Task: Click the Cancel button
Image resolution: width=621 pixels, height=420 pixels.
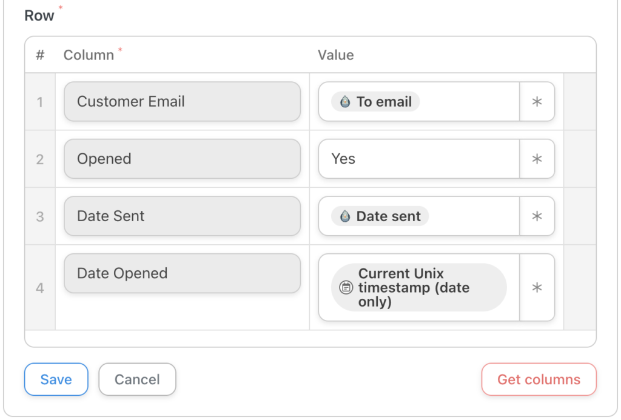Action: [137, 379]
